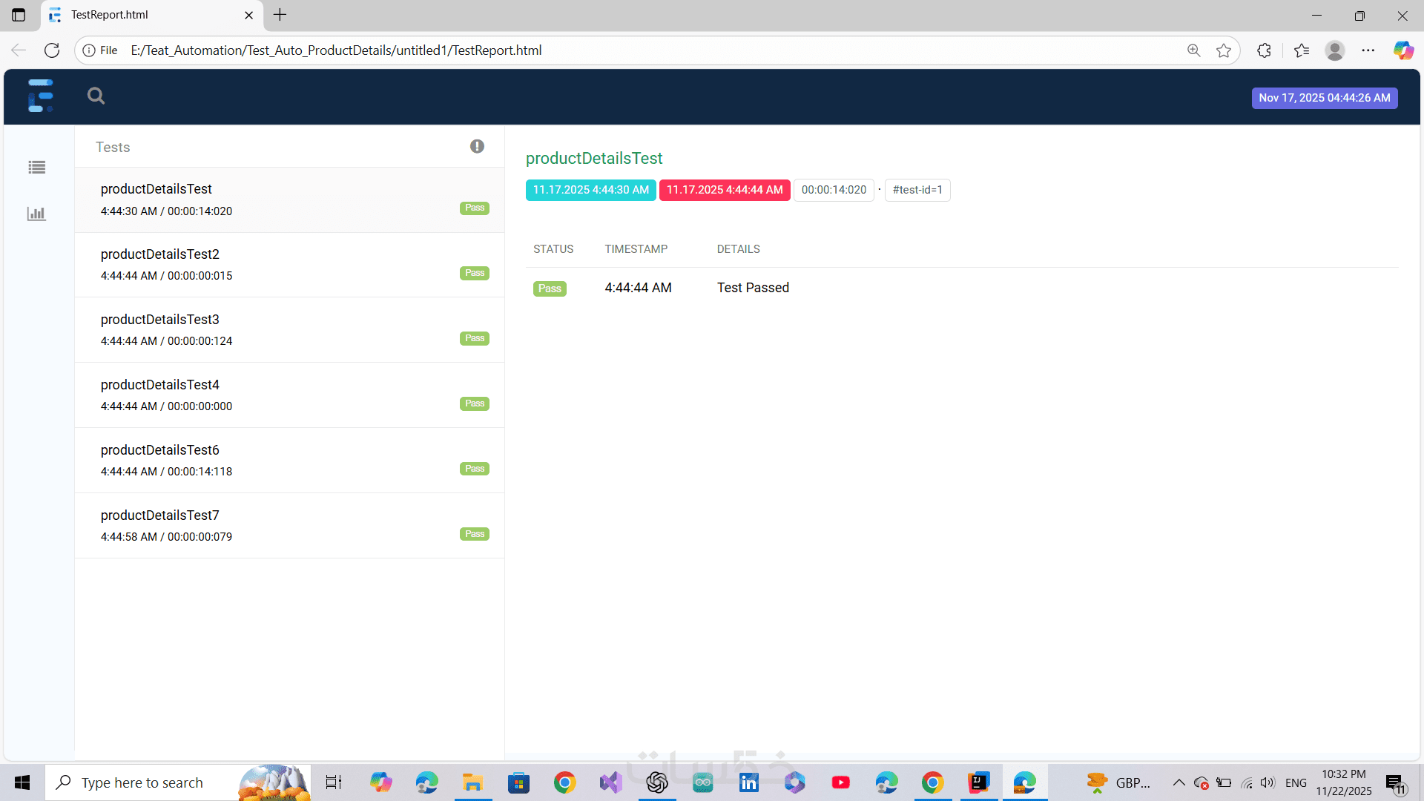Screen dimensions: 1424x801
Task: Open Copilot icon in browser toolbar
Action: (x=1402, y=50)
